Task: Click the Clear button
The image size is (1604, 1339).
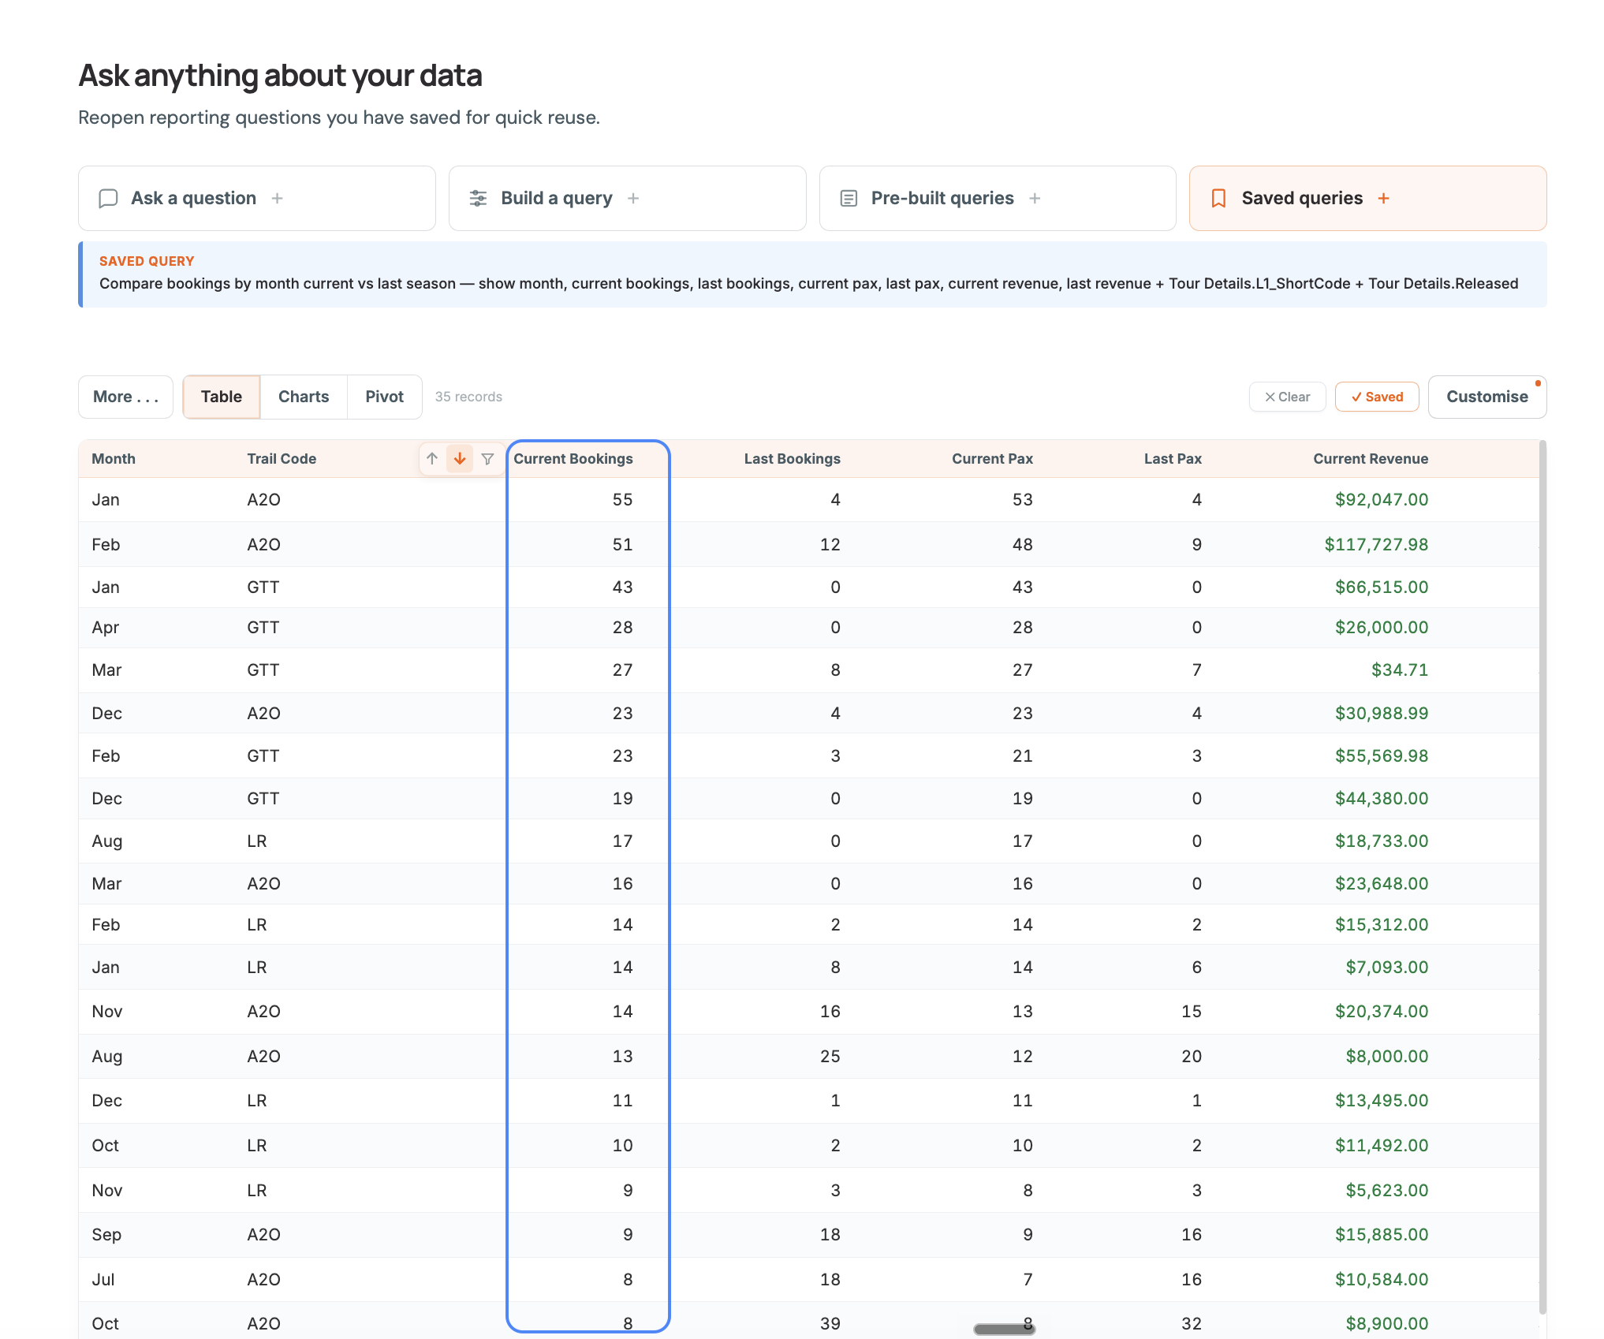Action: tap(1288, 397)
